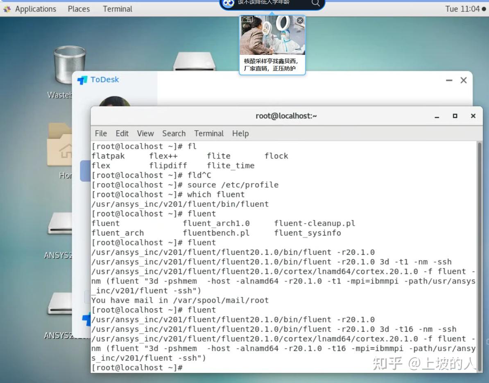Open the Terminal menu in terminal window

tap(209, 134)
